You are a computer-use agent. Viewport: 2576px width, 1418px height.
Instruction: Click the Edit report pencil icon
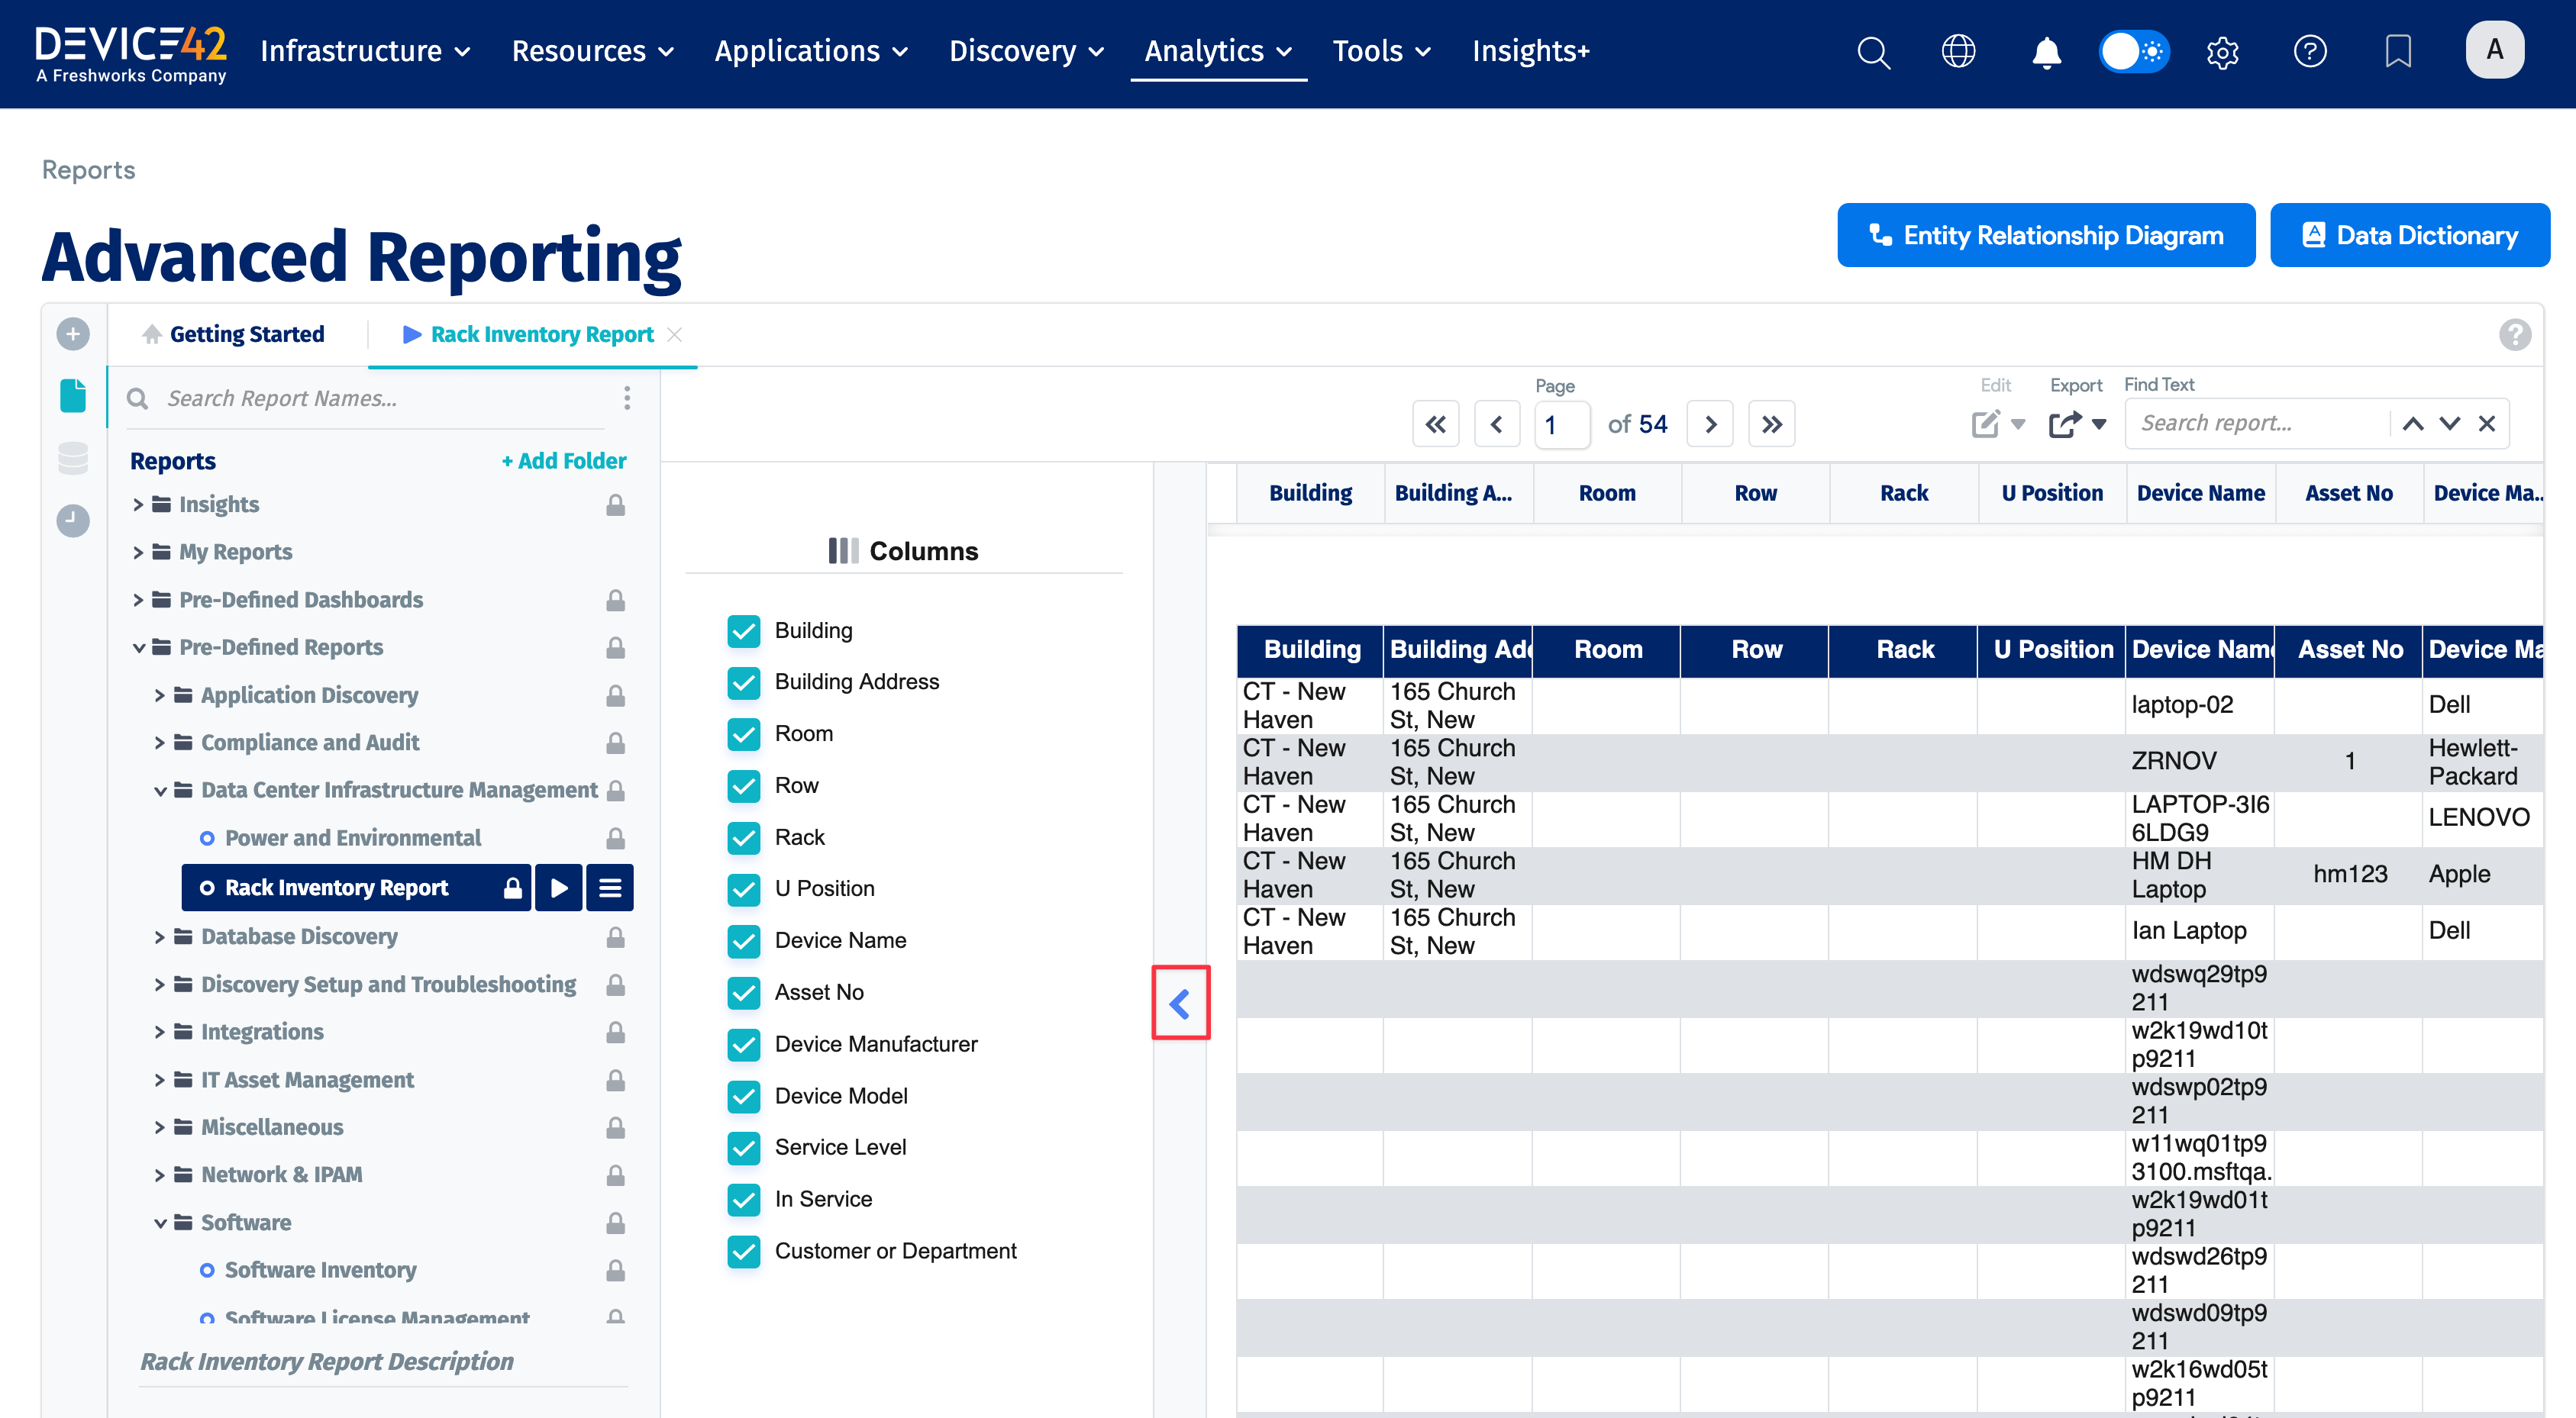[x=1985, y=424]
